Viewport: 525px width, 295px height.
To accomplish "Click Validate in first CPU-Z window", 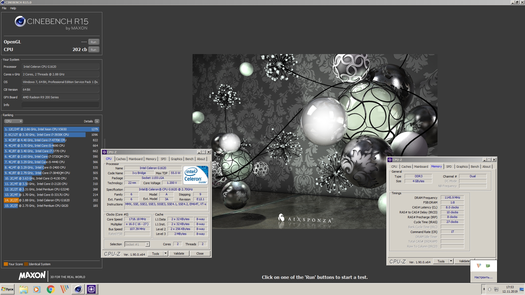I will tap(179, 253).
